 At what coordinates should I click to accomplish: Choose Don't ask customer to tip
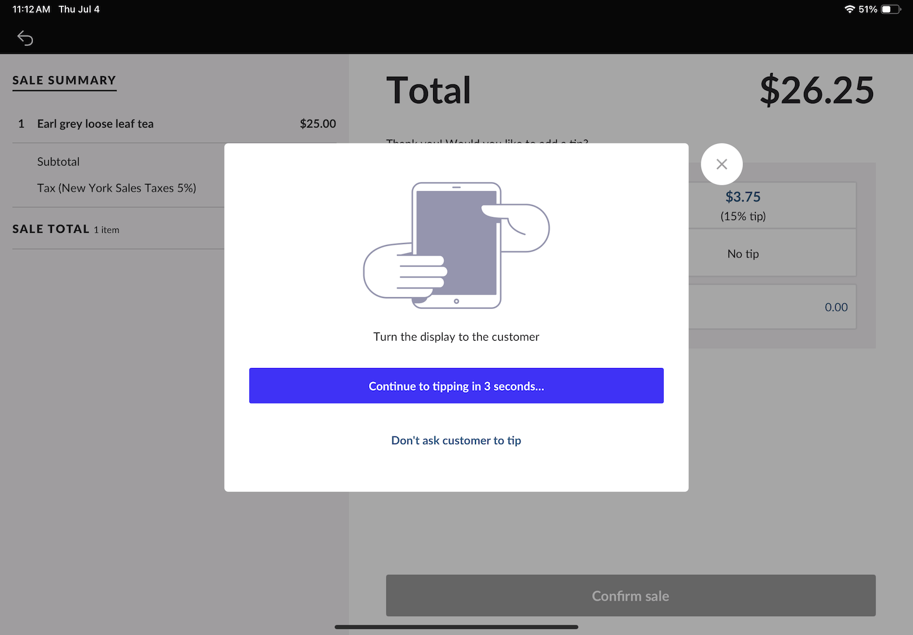coord(456,440)
